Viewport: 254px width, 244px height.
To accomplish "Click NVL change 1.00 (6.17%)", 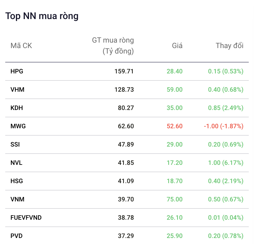I will click(226, 163).
